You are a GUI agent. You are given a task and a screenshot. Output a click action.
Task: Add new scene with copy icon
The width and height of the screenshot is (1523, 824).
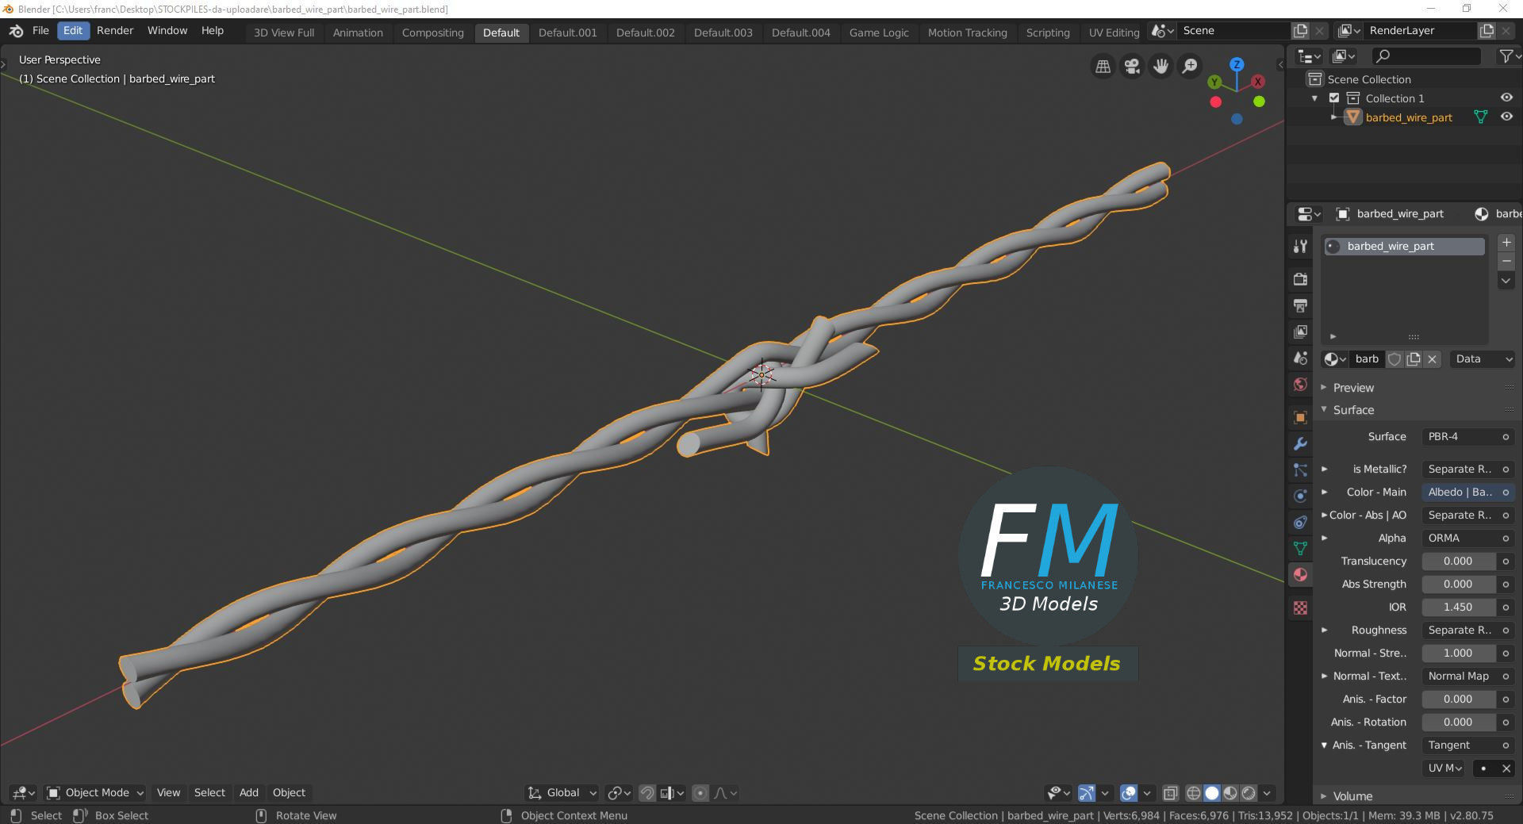1300,31
